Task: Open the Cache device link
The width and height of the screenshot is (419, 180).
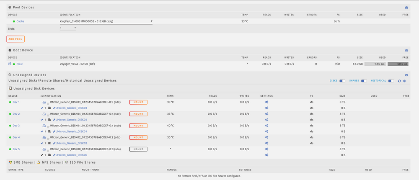Action: 21,21
